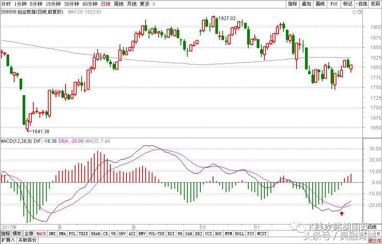The height and width of the screenshot is (244, 382).
Task: Select the 15分钟 period tab
Action: (x=53, y=4)
